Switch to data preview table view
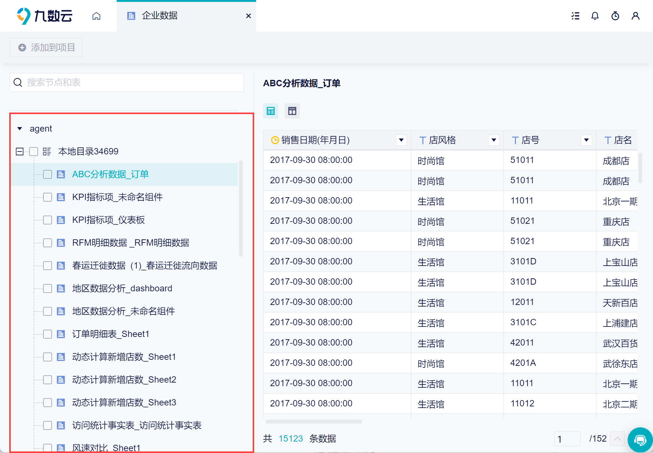The height and width of the screenshot is (453, 653). [x=271, y=111]
